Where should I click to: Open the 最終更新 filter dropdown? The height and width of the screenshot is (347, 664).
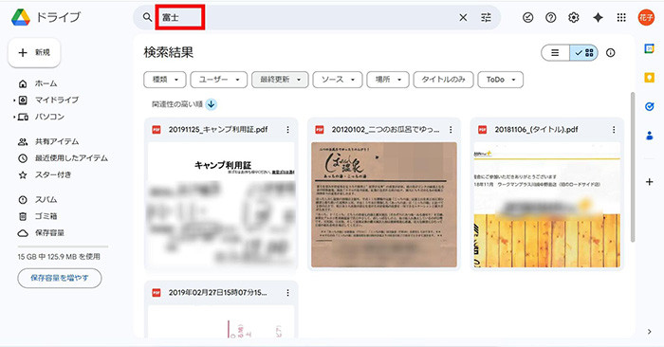280,80
